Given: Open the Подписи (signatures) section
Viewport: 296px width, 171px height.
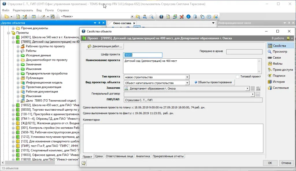Looking at the screenshot, I should coord(279,76).
